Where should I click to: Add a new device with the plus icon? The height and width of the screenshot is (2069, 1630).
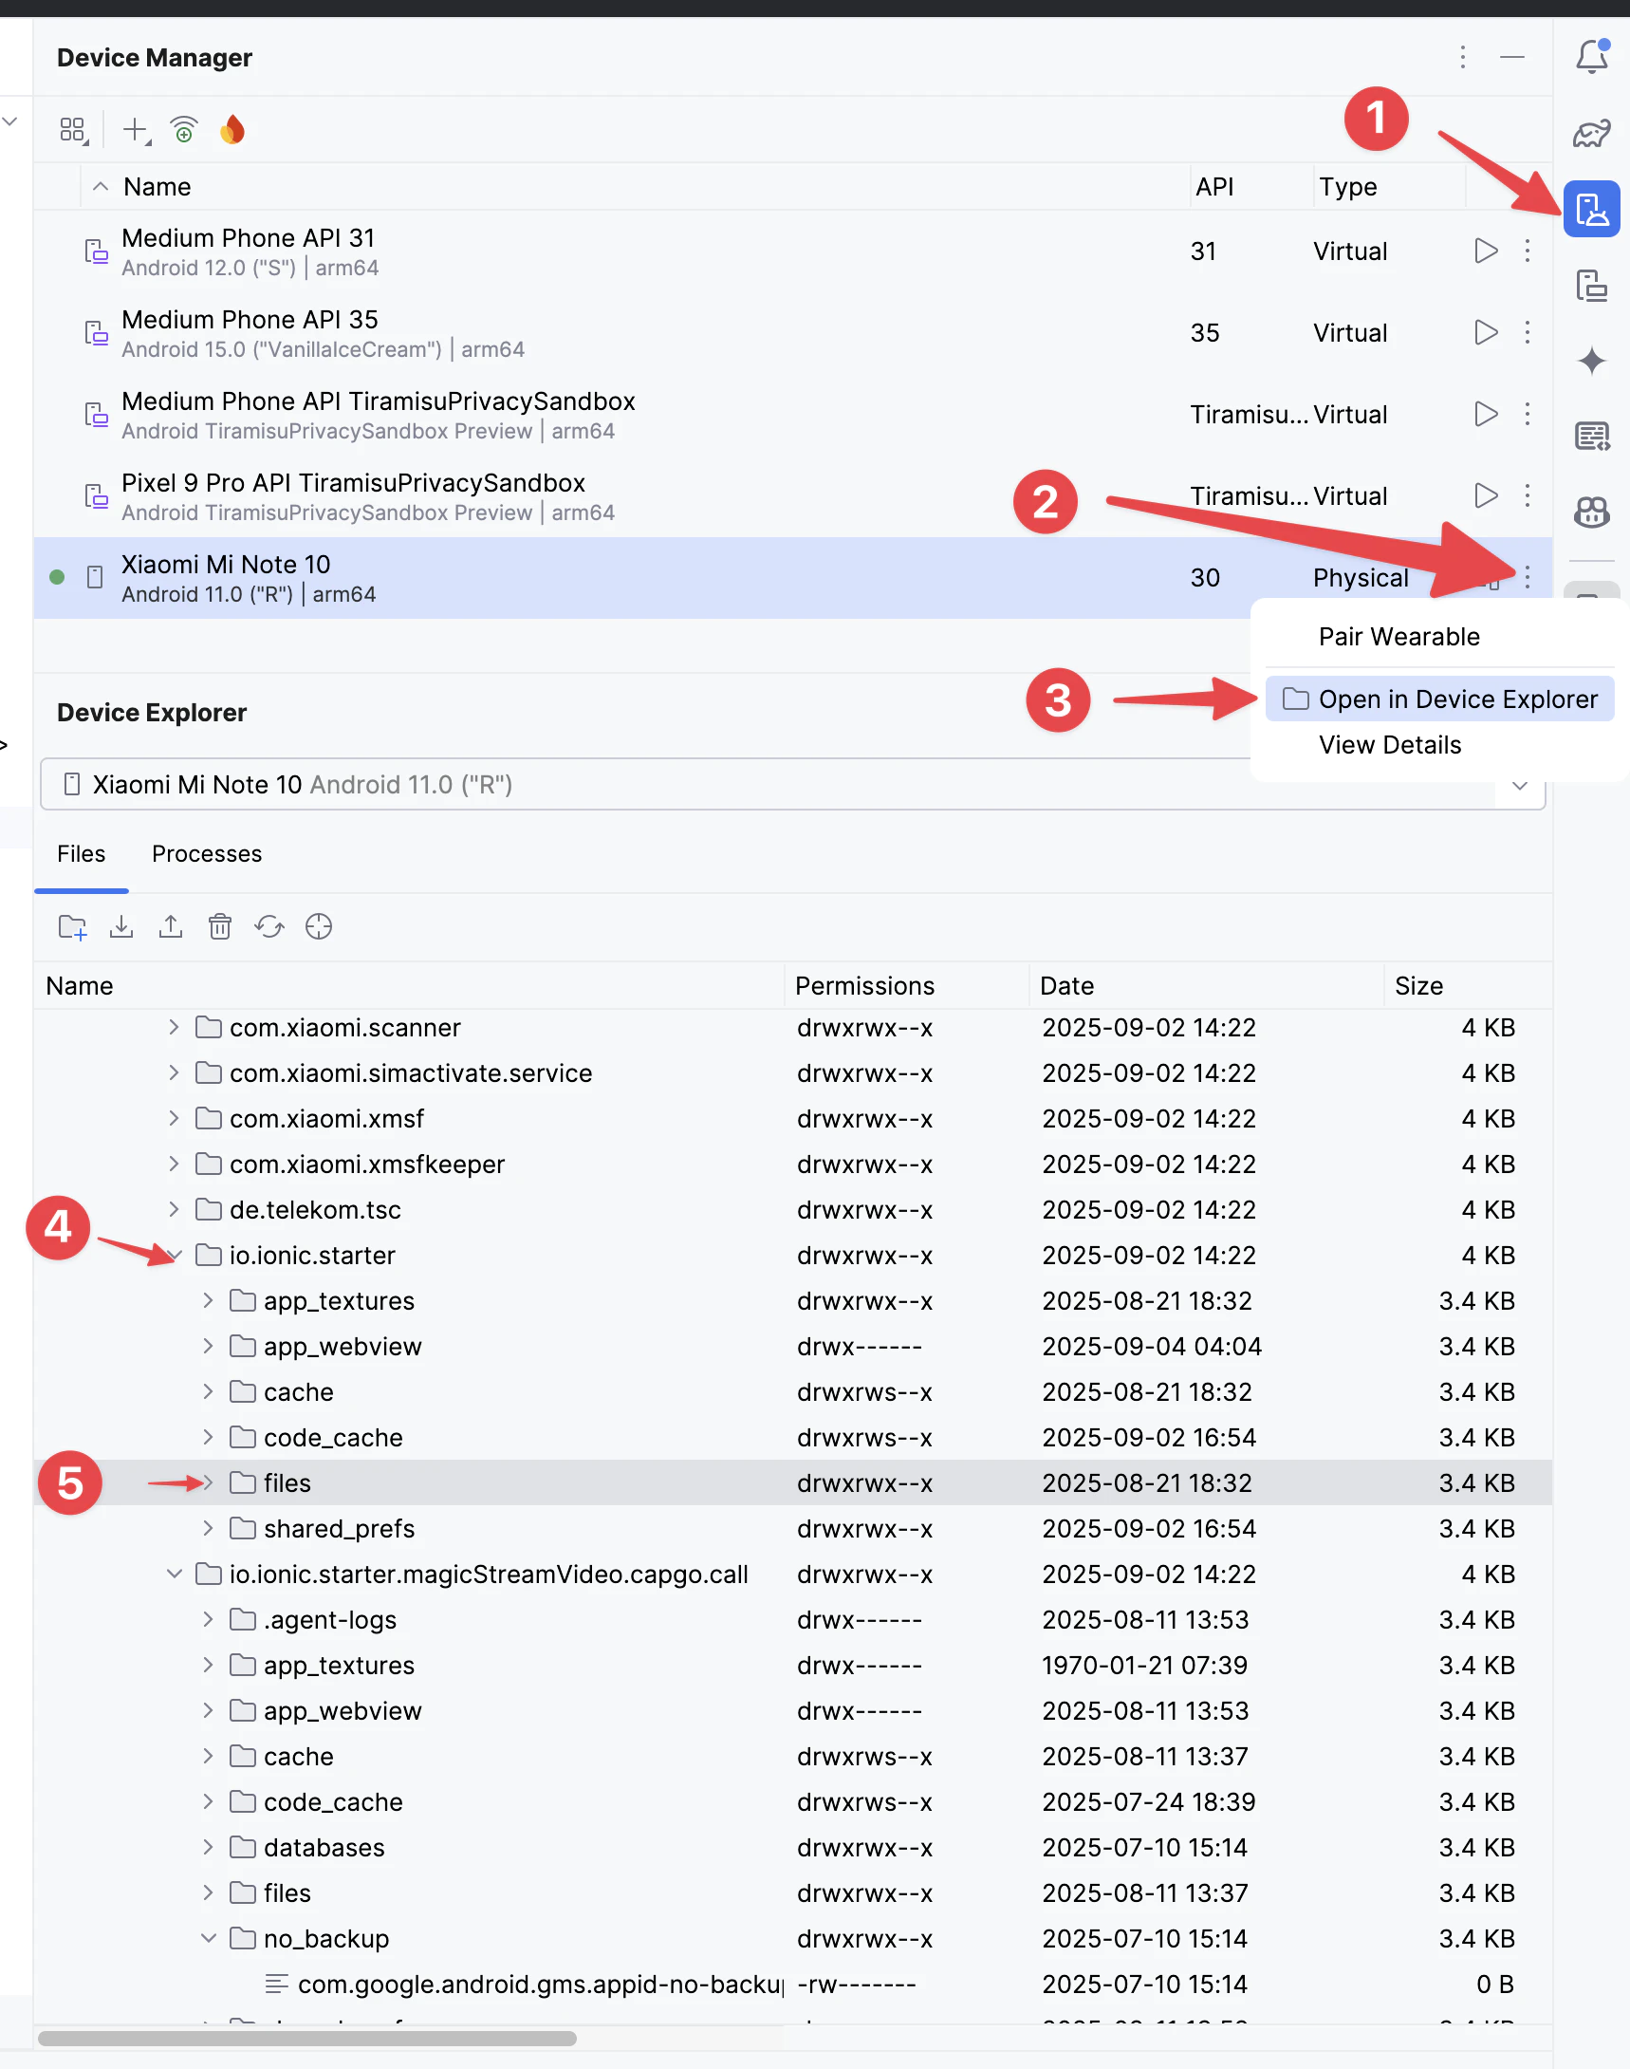click(134, 129)
